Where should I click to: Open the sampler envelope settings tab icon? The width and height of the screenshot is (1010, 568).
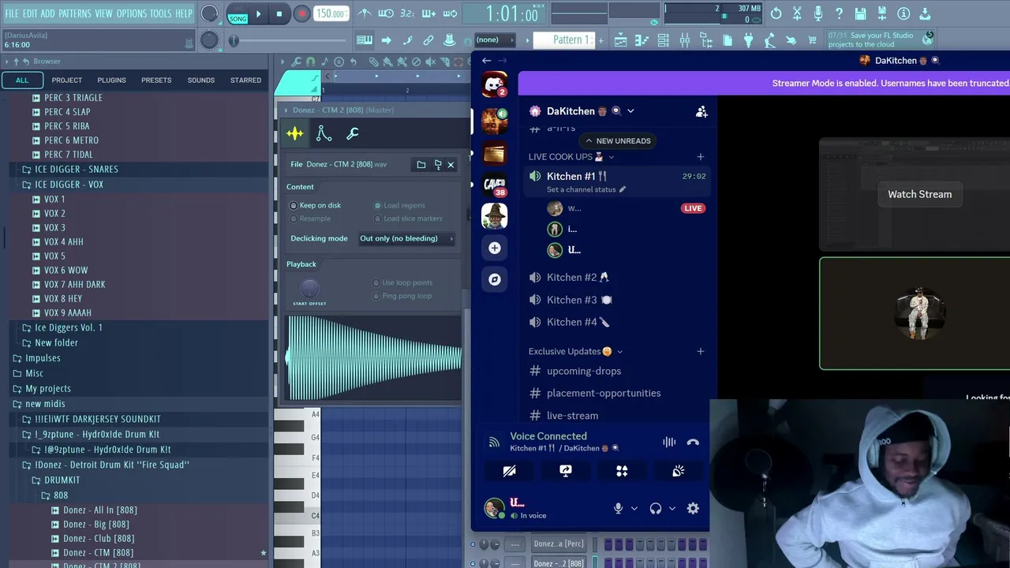point(324,133)
